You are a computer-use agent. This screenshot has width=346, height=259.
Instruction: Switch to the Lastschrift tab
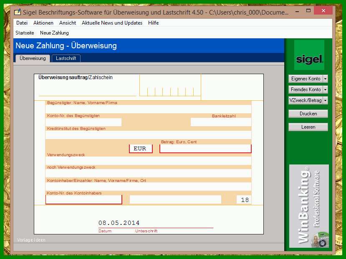point(66,58)
